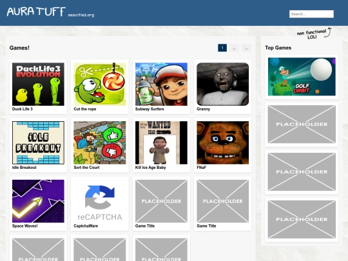The width and height of the screenshot is (348, 261).
Task: Launch FNaF via the Freddy bear thumbnail
Action: tap(222, 142)
